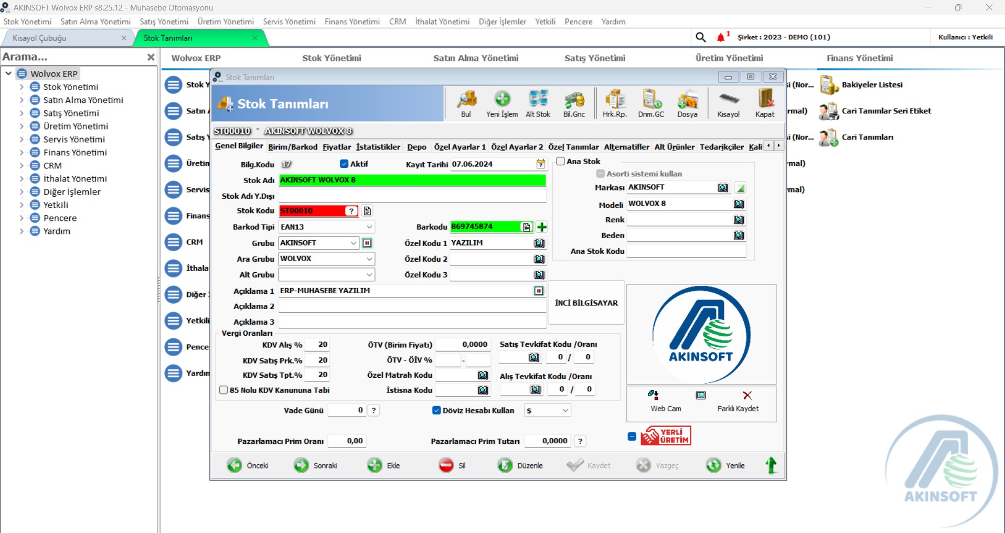The image size is (1005, 533).
Task: Click the document icon beside Stok Kodu
Action: click(367, 211)
